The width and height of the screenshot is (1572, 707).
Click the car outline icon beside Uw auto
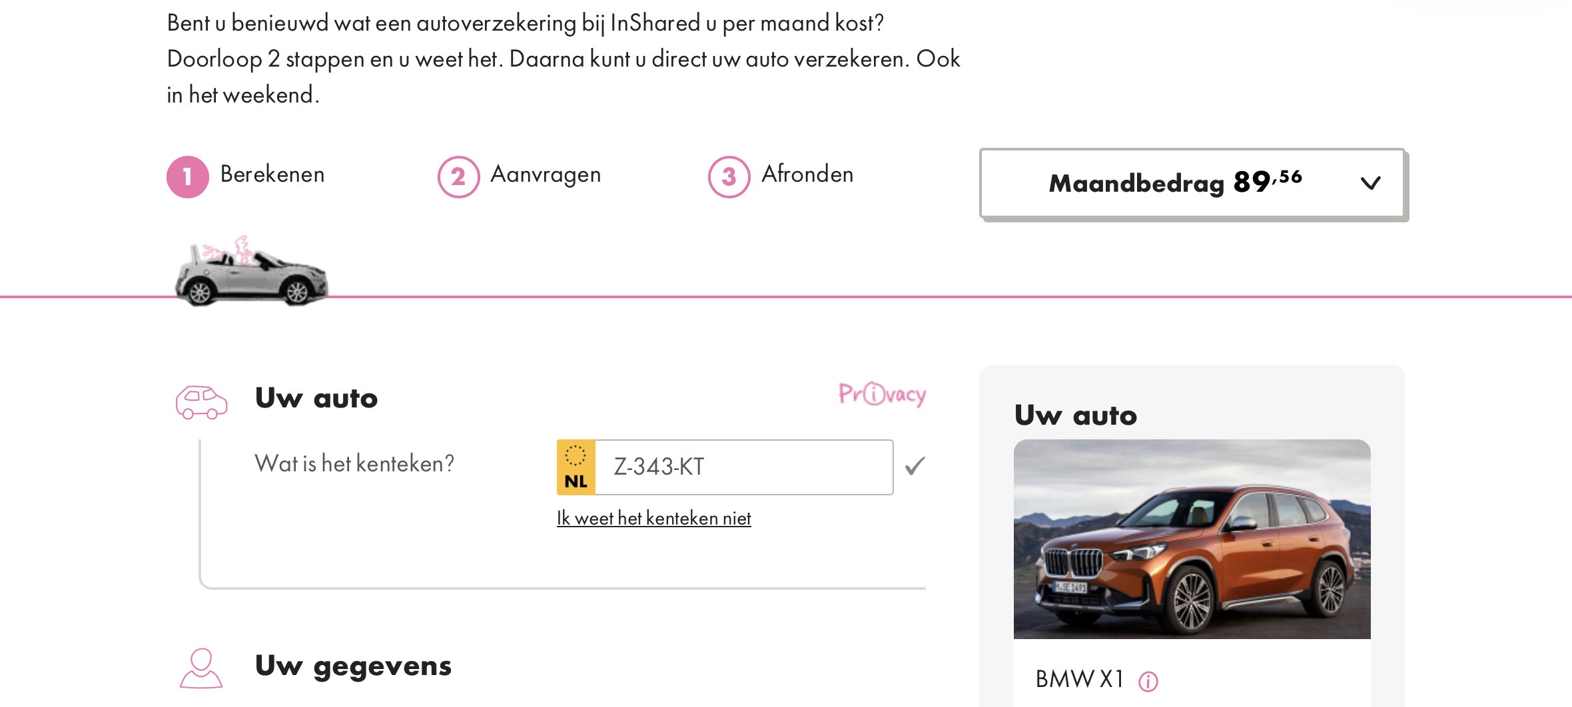(201, 402)
